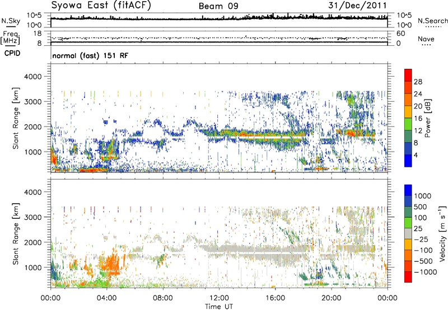
Task: Click the 'Time UT' axis label
Action: [x=219, y=307]
